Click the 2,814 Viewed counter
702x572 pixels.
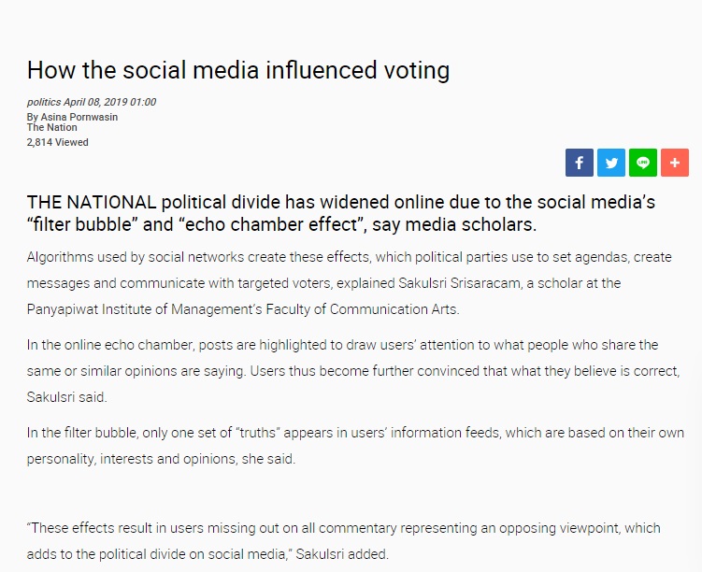point(57,142)
